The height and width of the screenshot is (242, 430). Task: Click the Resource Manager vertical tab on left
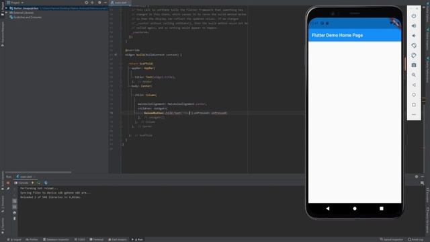coord(3,34)
